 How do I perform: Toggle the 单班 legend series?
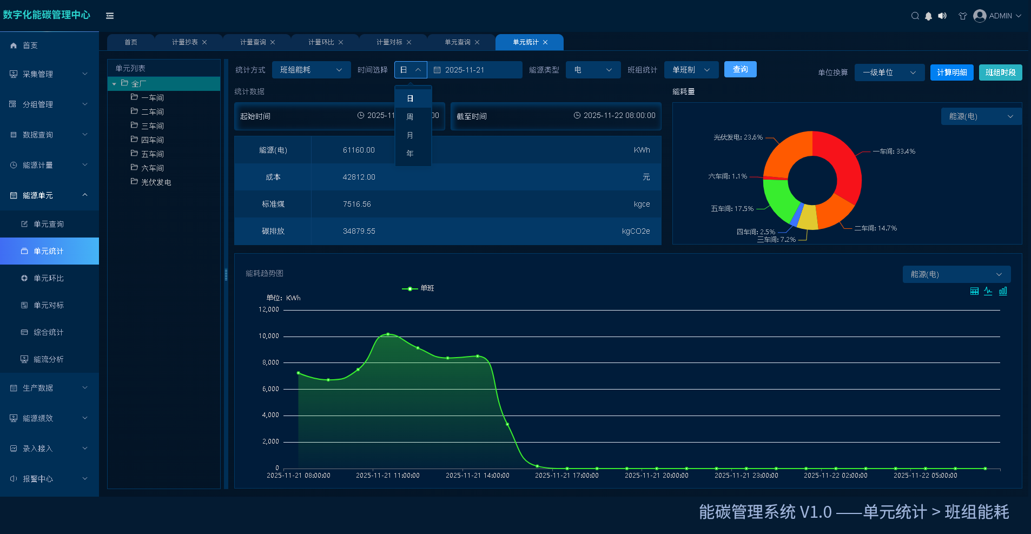[418, 288]
